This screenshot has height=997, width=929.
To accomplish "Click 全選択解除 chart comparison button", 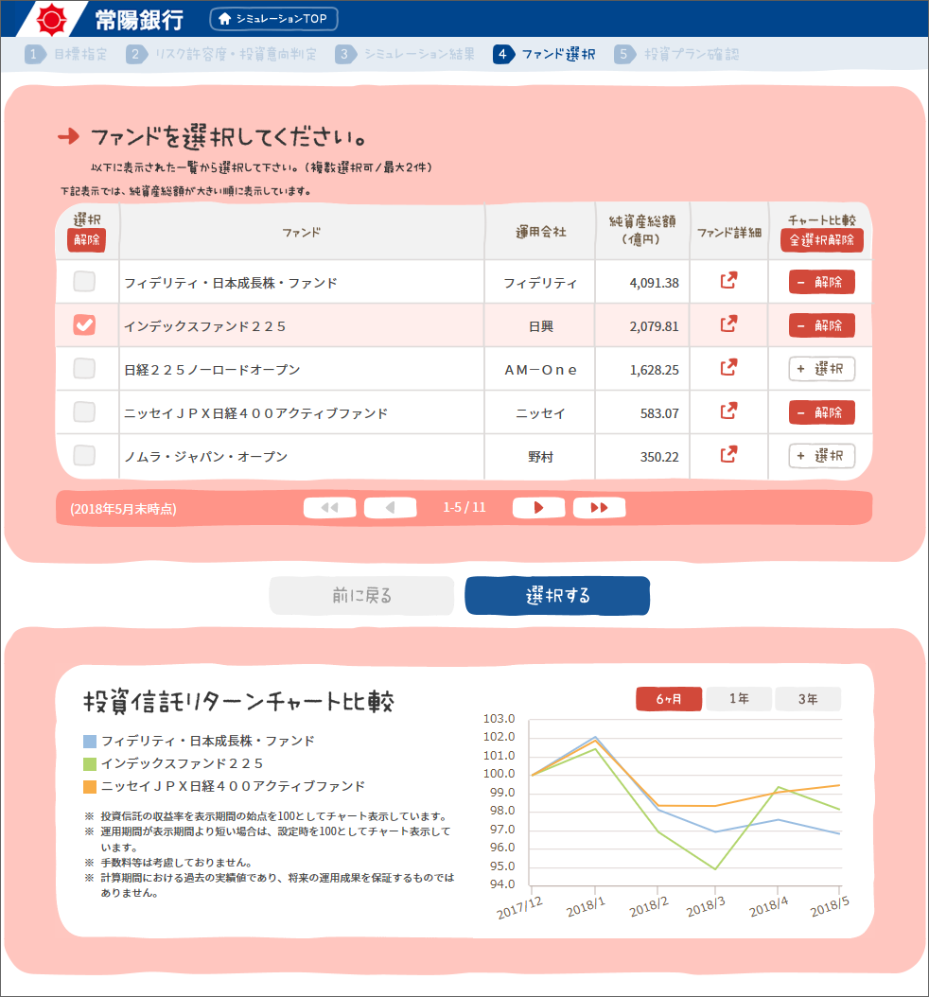I will [x=821, y=239].
